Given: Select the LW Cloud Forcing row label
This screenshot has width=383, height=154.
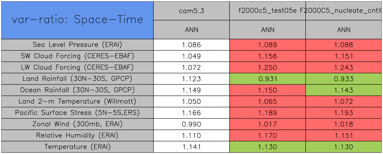Looking at the screenshot, I should pyautogui.click(x=77, y=67).
